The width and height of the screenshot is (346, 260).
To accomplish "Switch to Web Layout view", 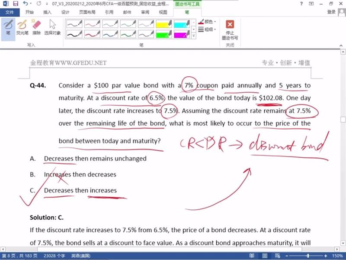I will (x=277, y=256).
